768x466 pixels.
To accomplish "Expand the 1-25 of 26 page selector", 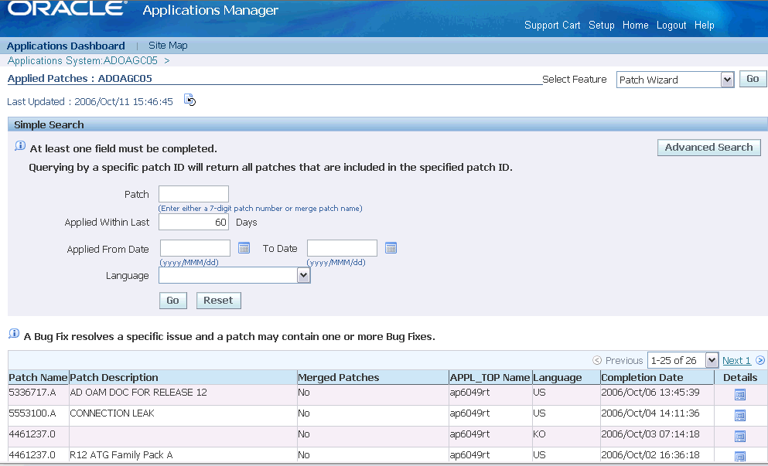I will coord(712,360).
